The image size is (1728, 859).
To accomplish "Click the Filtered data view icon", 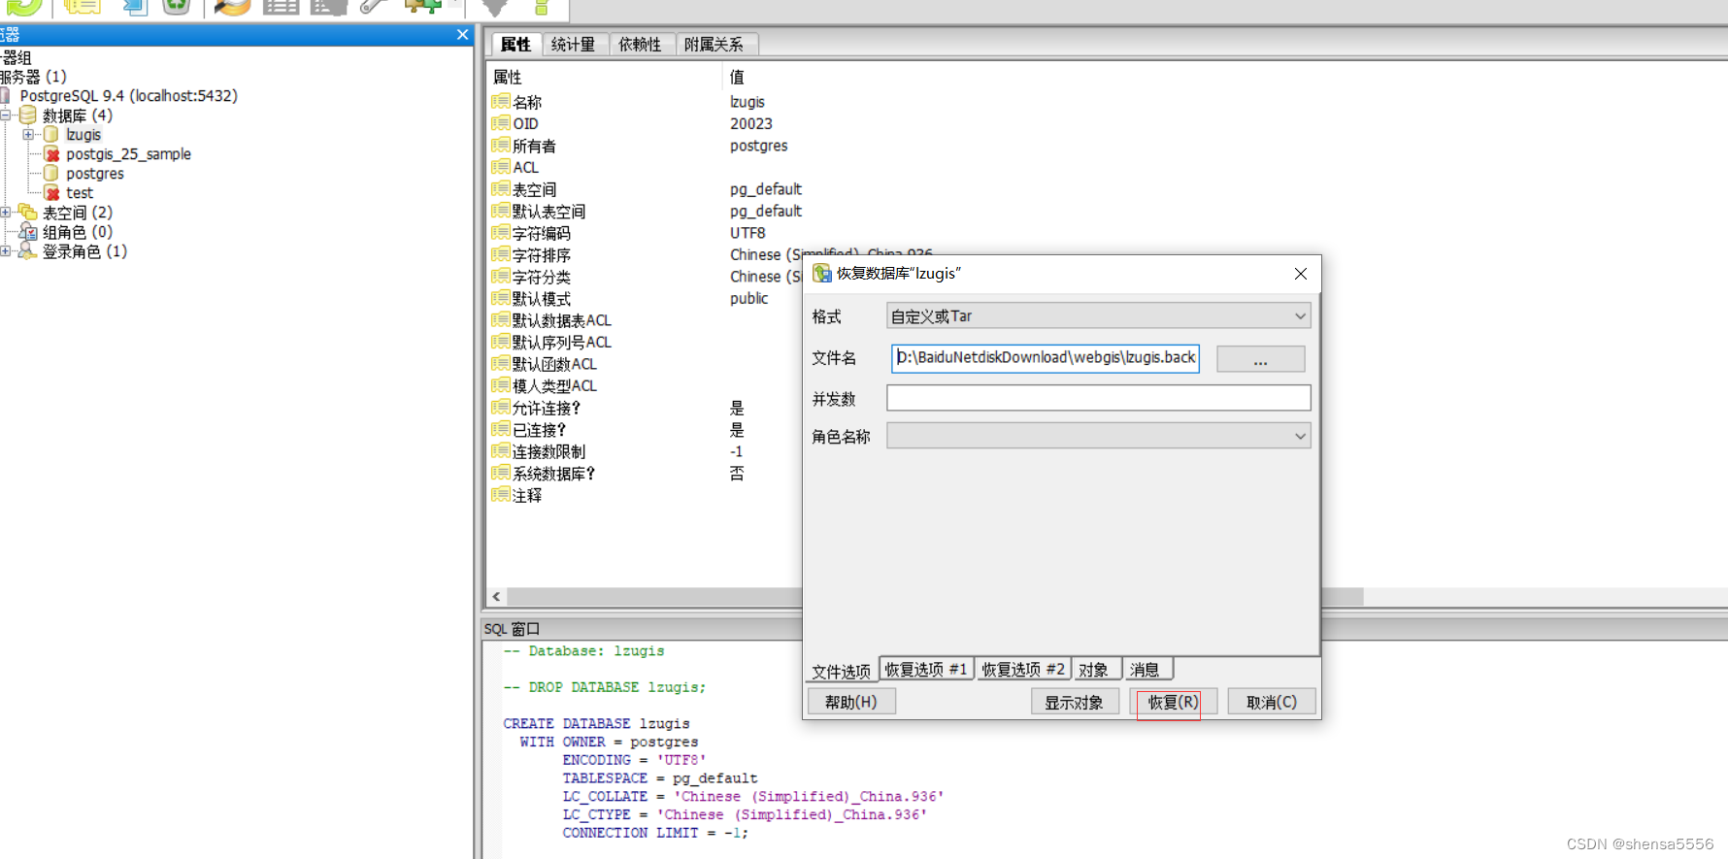I will coord(328,6).
